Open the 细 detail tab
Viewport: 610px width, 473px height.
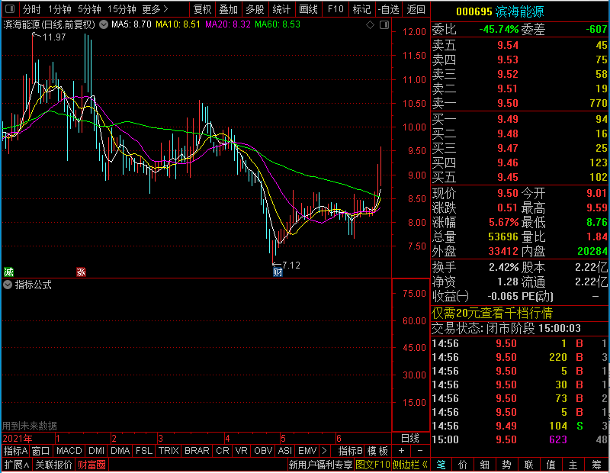click(484, 465)
